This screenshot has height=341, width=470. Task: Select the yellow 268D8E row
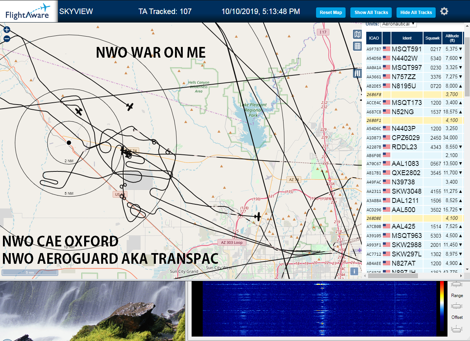(x=414, y=218)
